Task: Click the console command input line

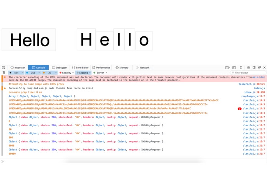Action: click(x=134, y=161)
